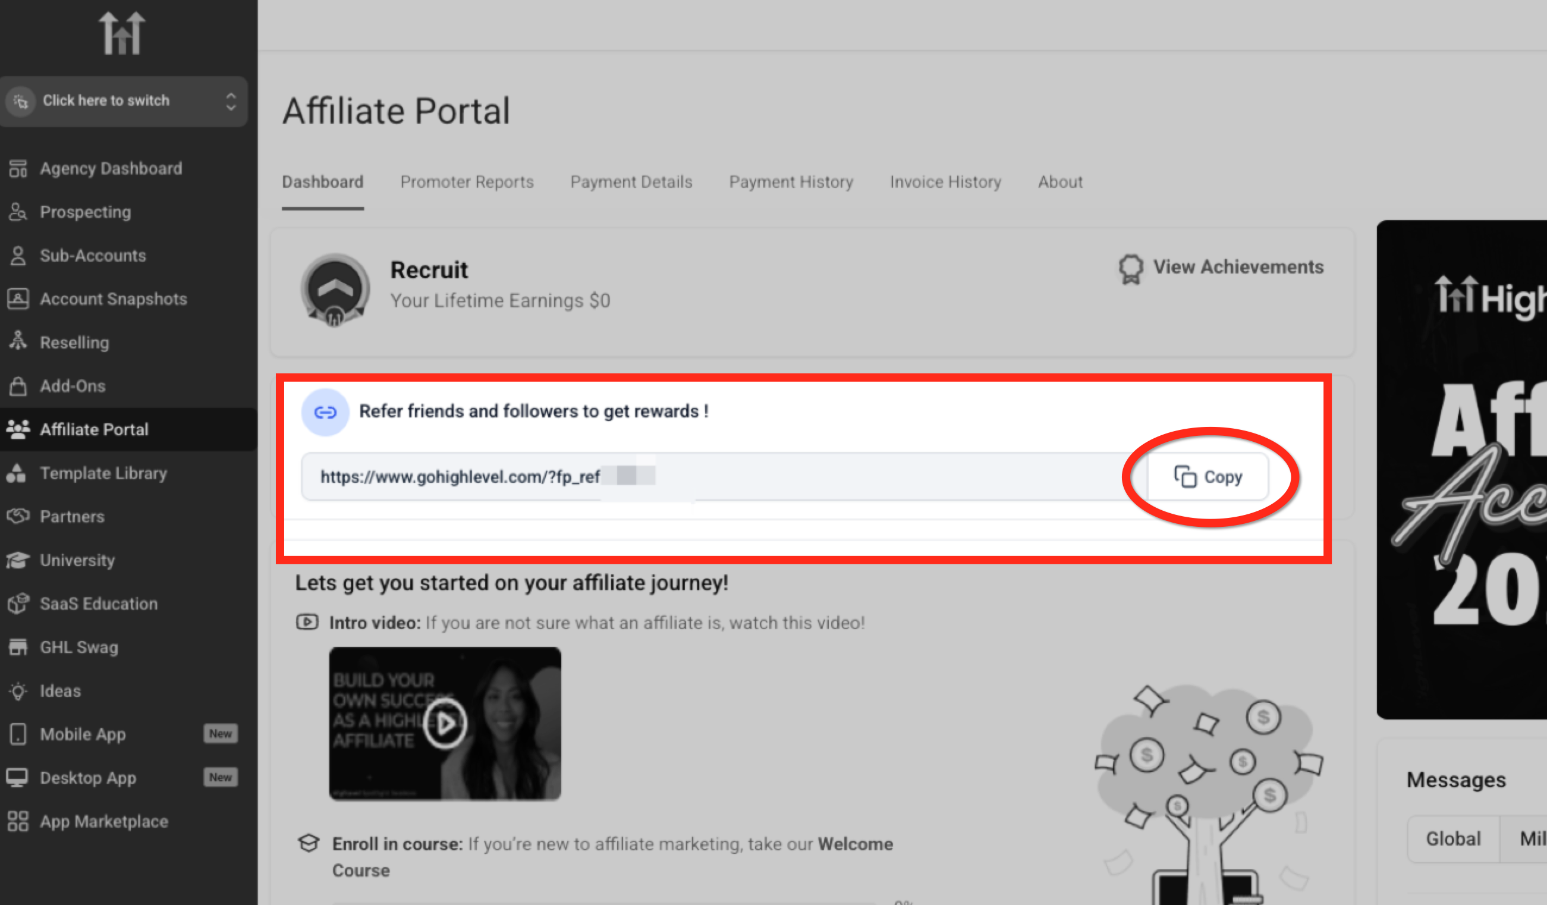Open Template Library in sidebar

[103, 473]
